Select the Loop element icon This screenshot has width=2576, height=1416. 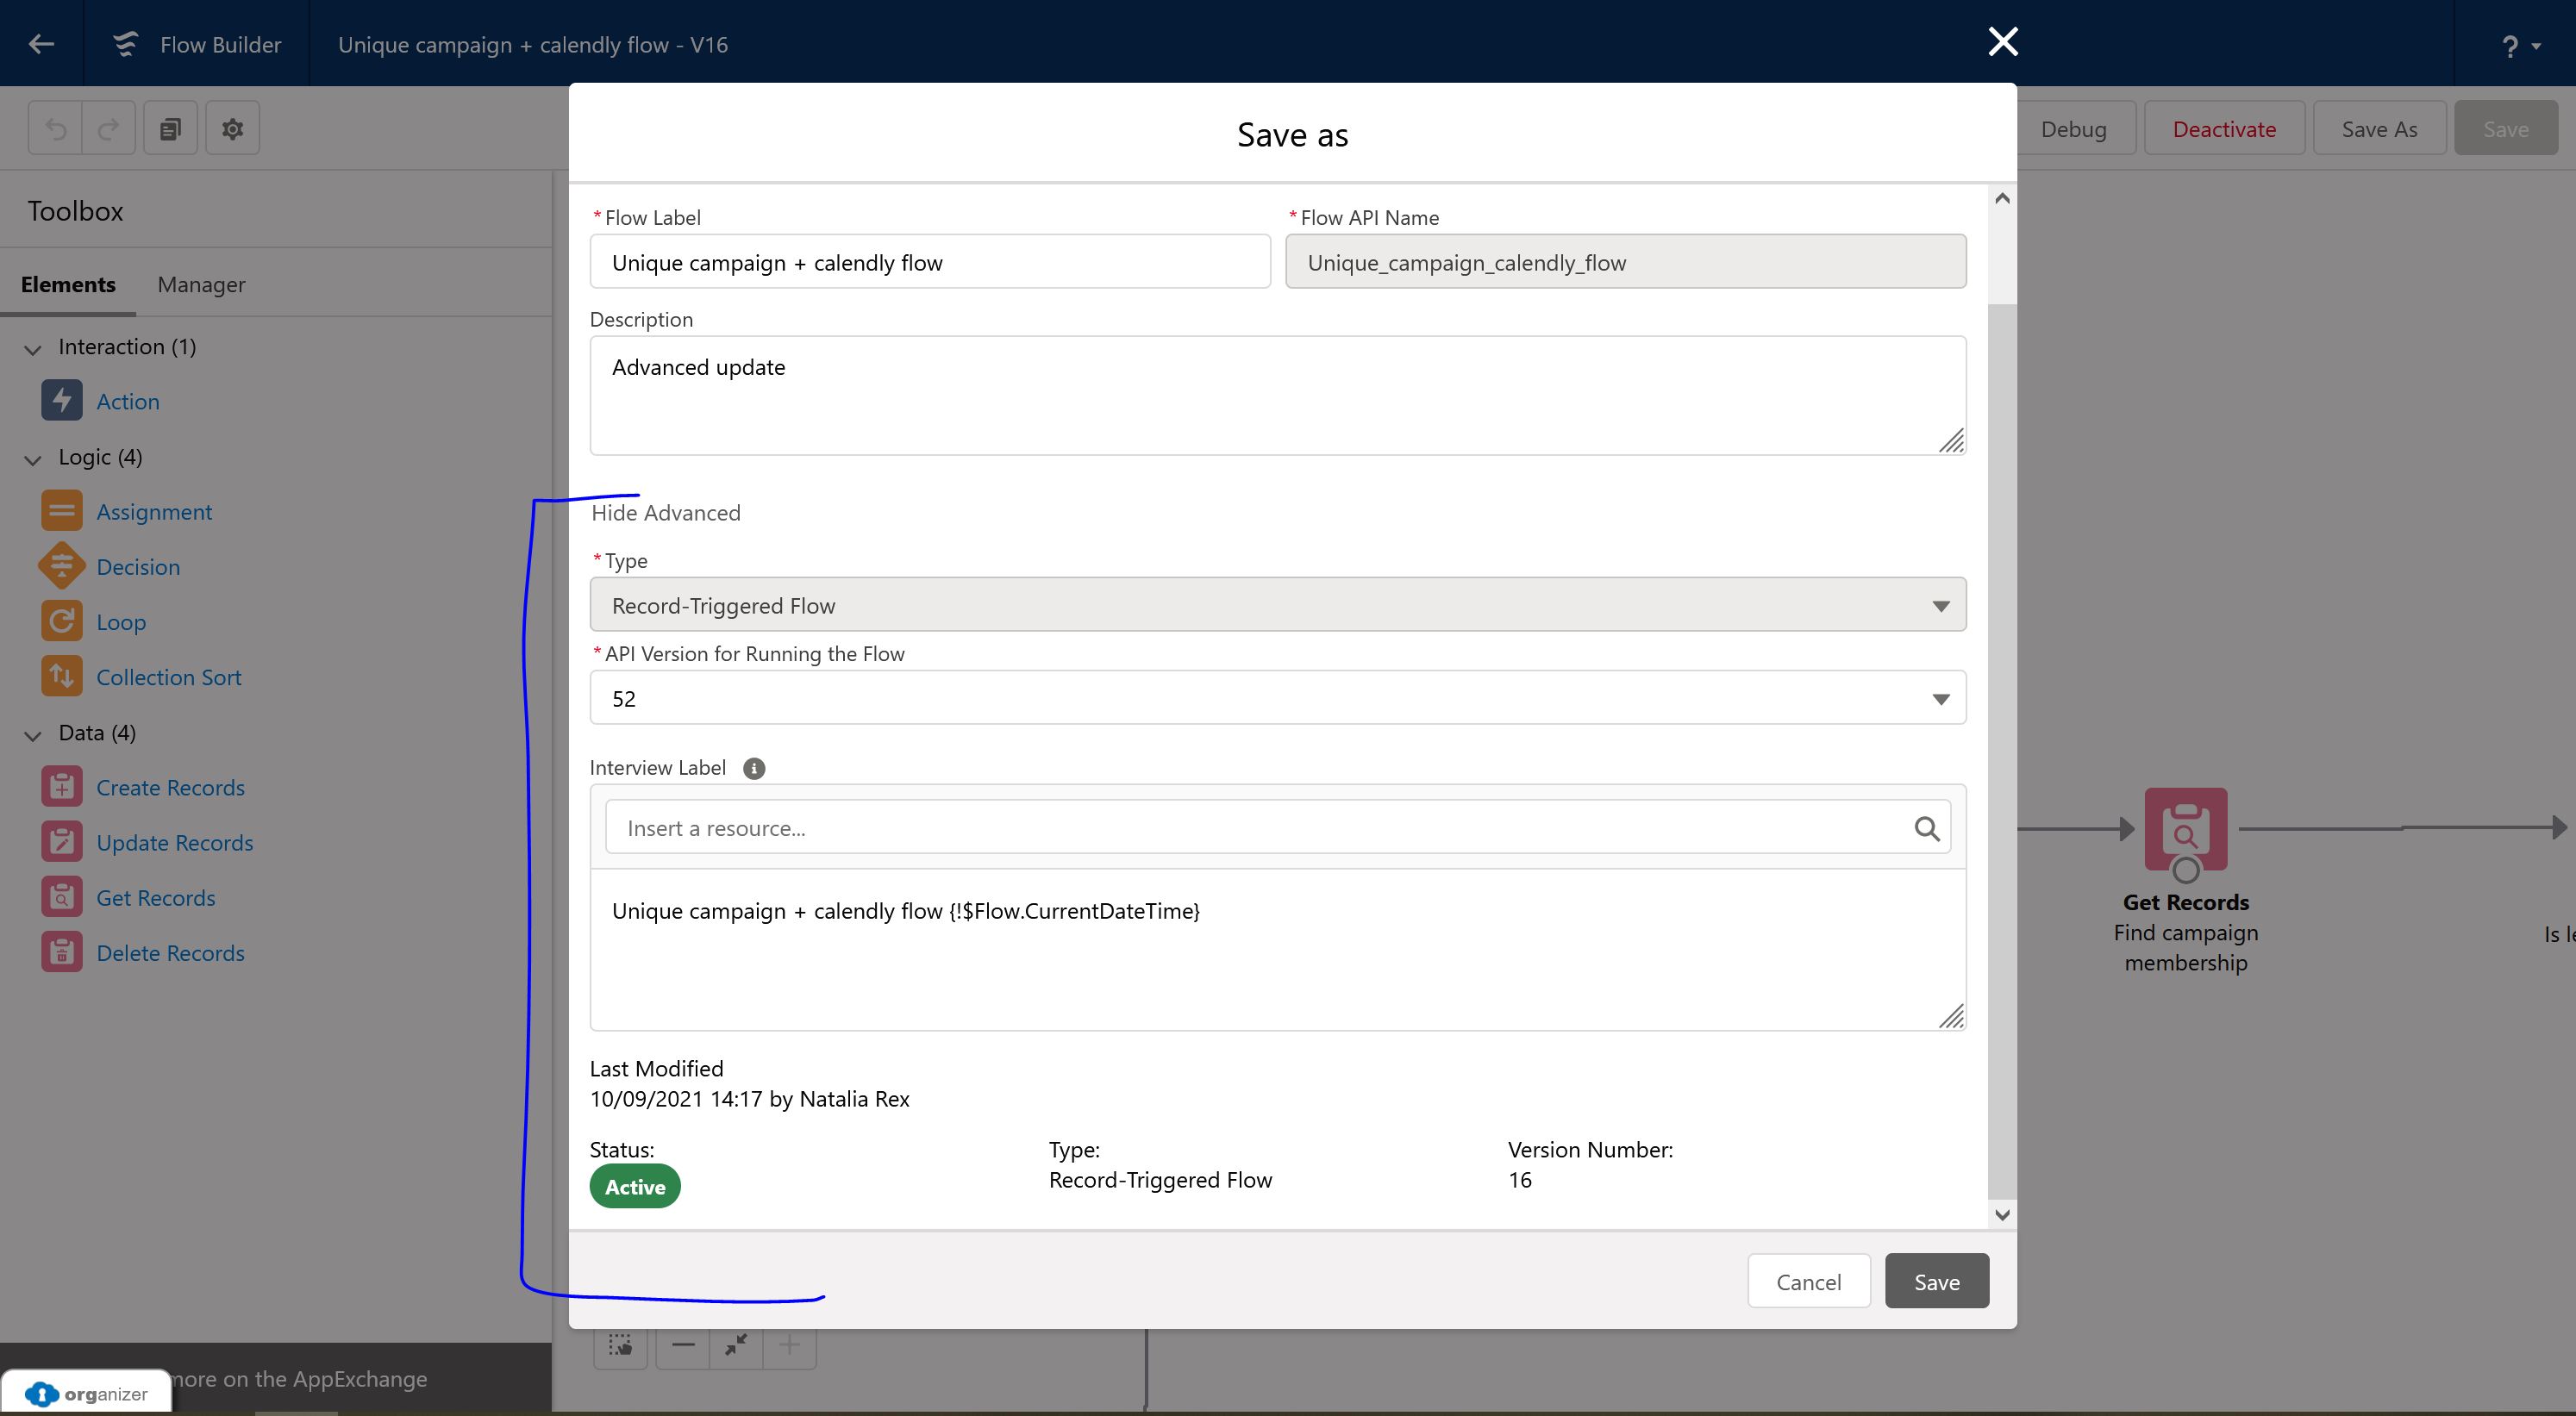pyautogui.click(x=61, y=620)
